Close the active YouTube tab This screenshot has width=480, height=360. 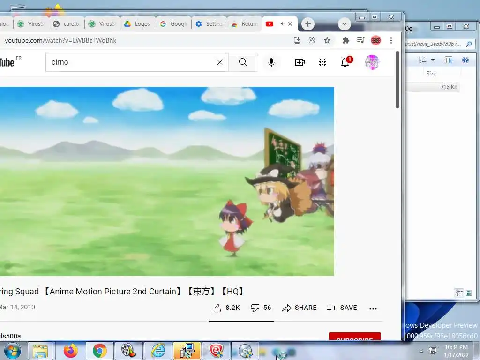click(290, 24)
